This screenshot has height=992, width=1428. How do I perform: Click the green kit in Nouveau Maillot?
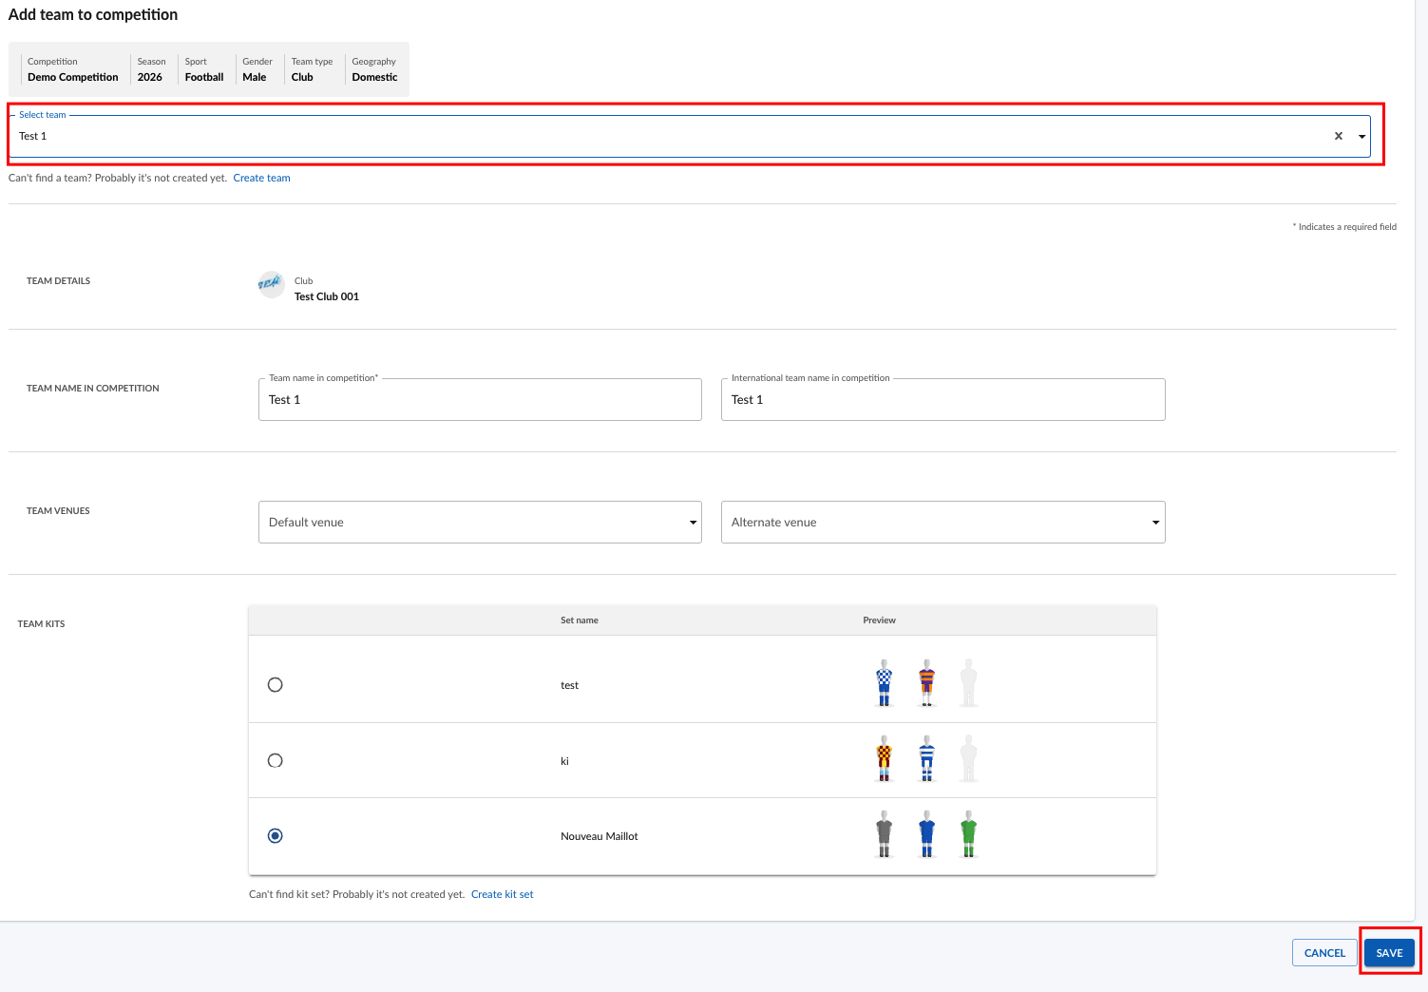tap(968, 834)
